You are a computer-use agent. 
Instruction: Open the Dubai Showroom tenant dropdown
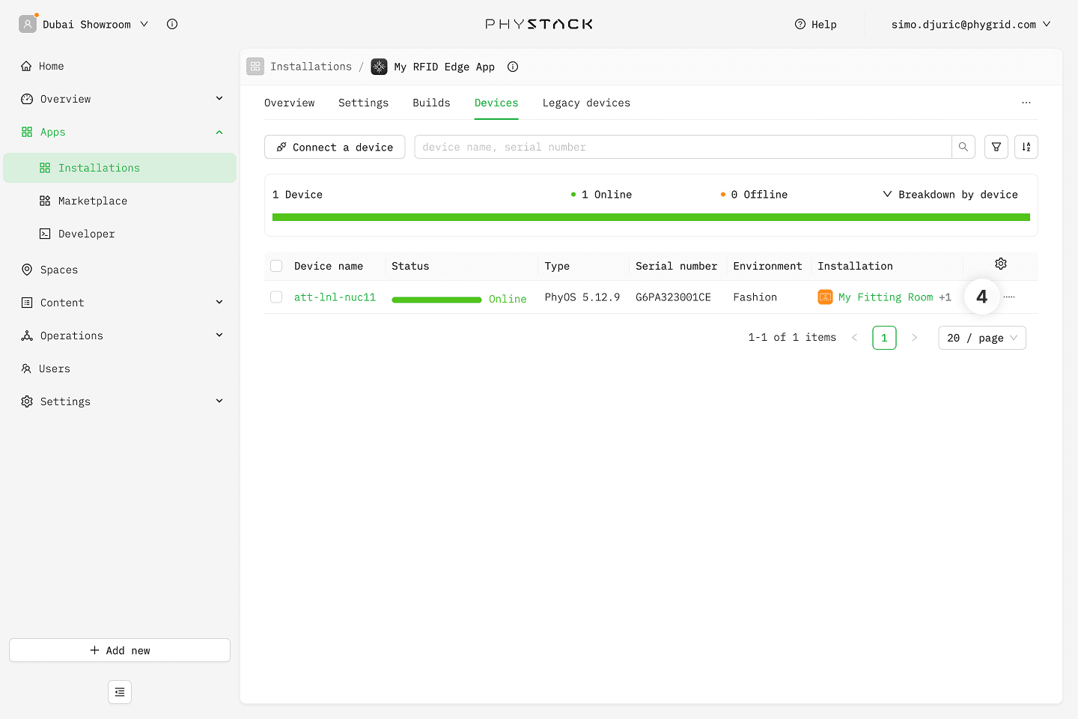(x=95, y=24)
